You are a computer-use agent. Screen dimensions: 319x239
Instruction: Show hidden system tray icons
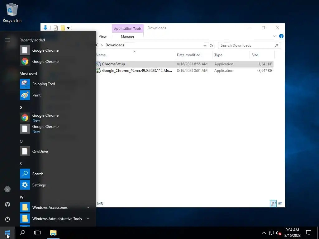tap(264, 233)
